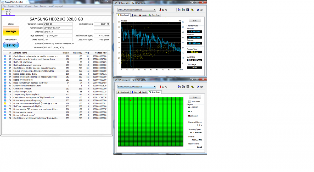Open Error Scan tab in the Benchmark window
Image resolution: width=314 pixels, height=172 pixels.
[x=154, y=15]
